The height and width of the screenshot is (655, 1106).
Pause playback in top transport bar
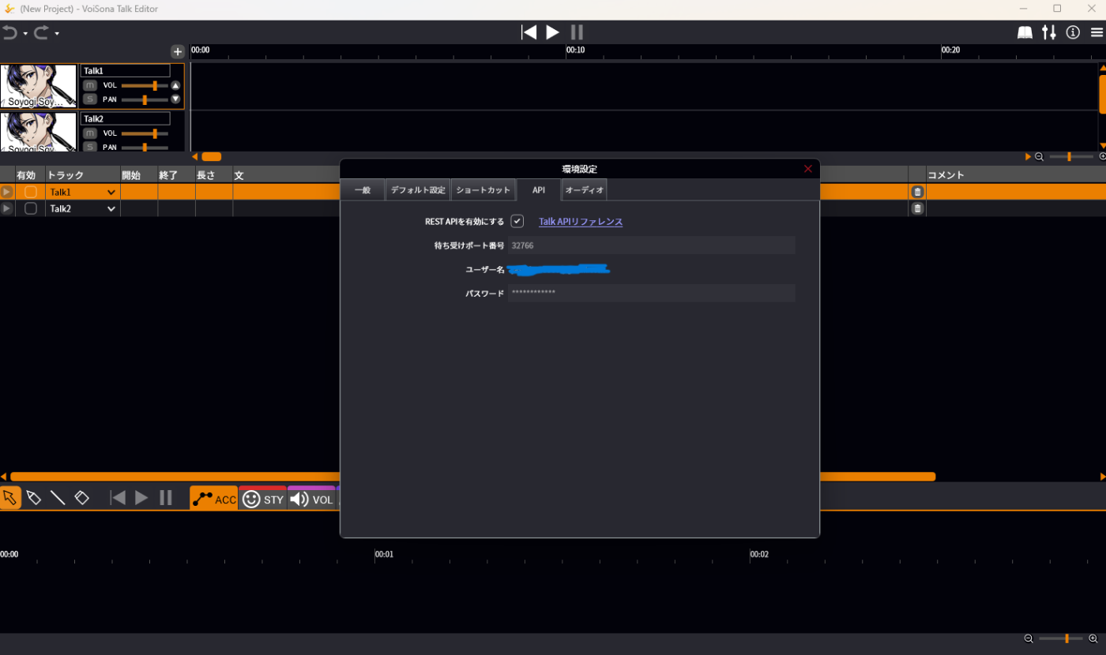tap(577, 32)
